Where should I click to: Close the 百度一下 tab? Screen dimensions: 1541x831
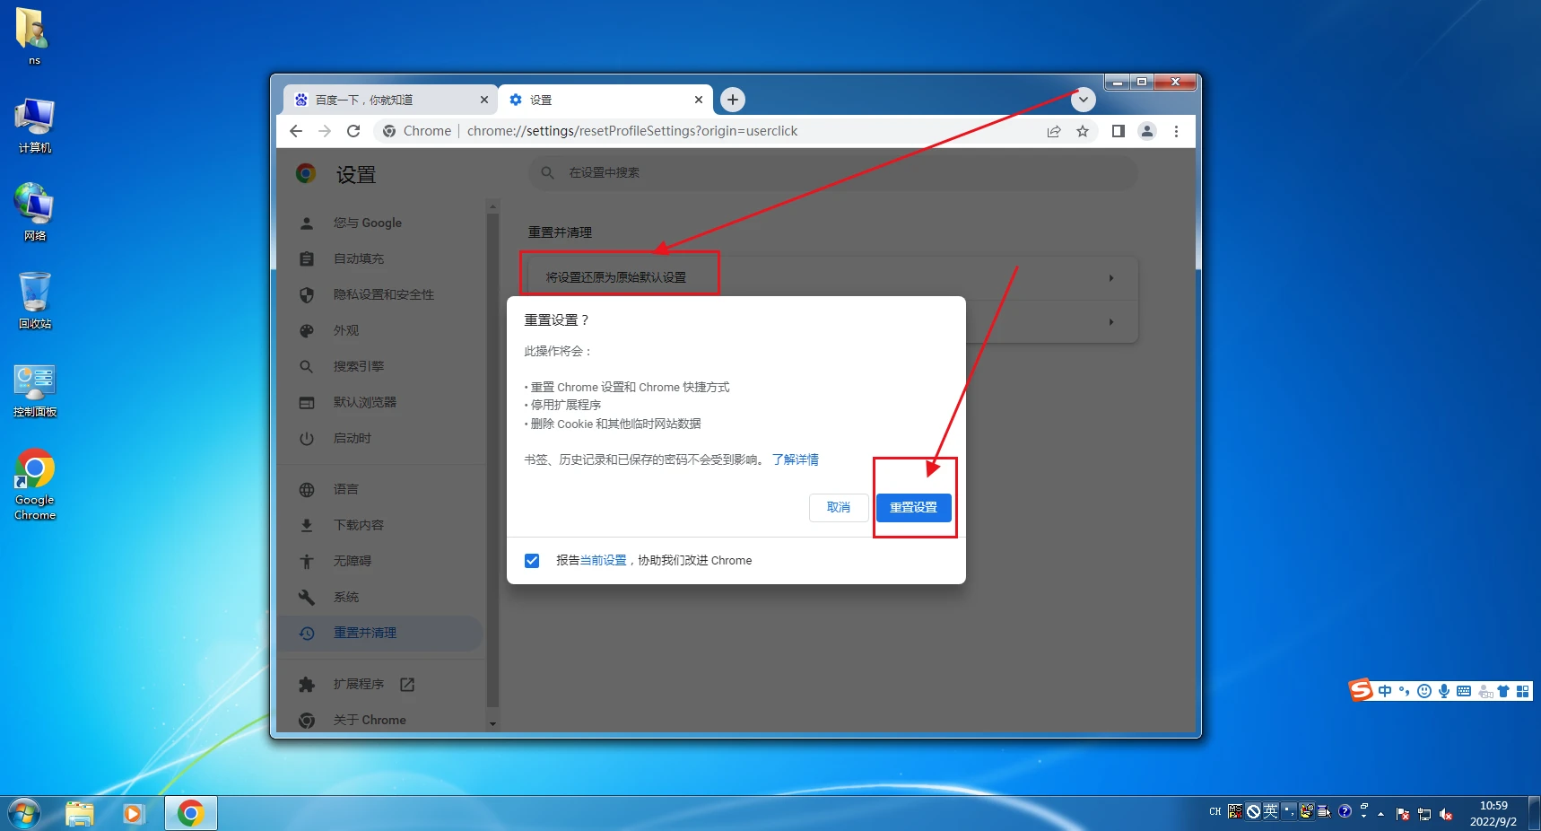[484, 100]
